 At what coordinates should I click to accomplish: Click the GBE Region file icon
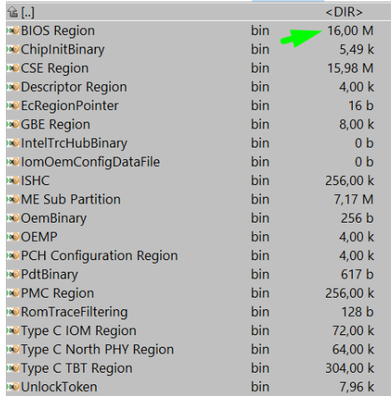[x=13, y=124]
